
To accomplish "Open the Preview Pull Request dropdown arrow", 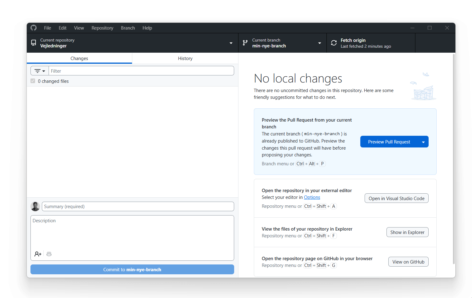I will point(424,141).
